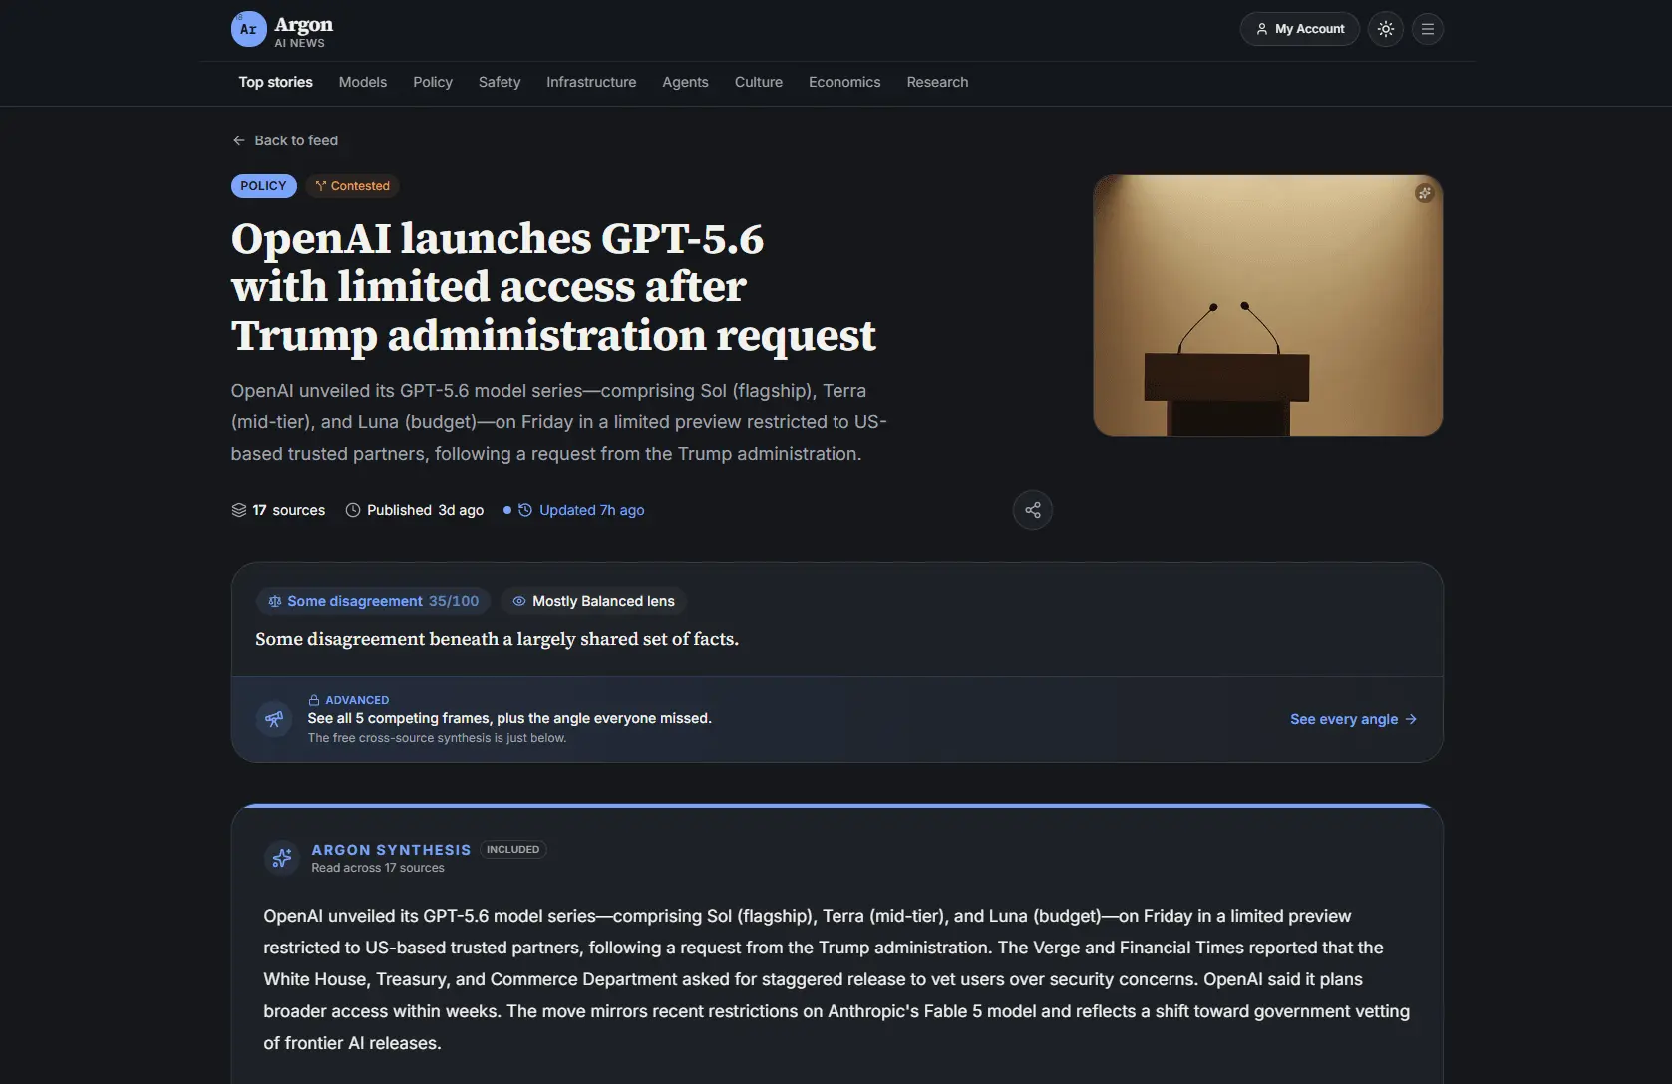Click the Updated 7h ago link
This screenshot has width=1672, height=1084.
[591, 510]
